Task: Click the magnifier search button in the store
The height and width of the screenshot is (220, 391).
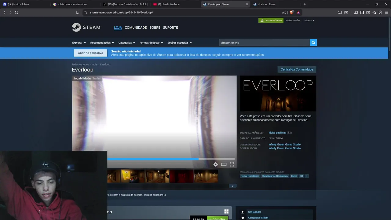Action: tap(313, 43)
